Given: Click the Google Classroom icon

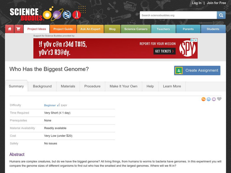Looking at the screenshot, I should (179, 70).
